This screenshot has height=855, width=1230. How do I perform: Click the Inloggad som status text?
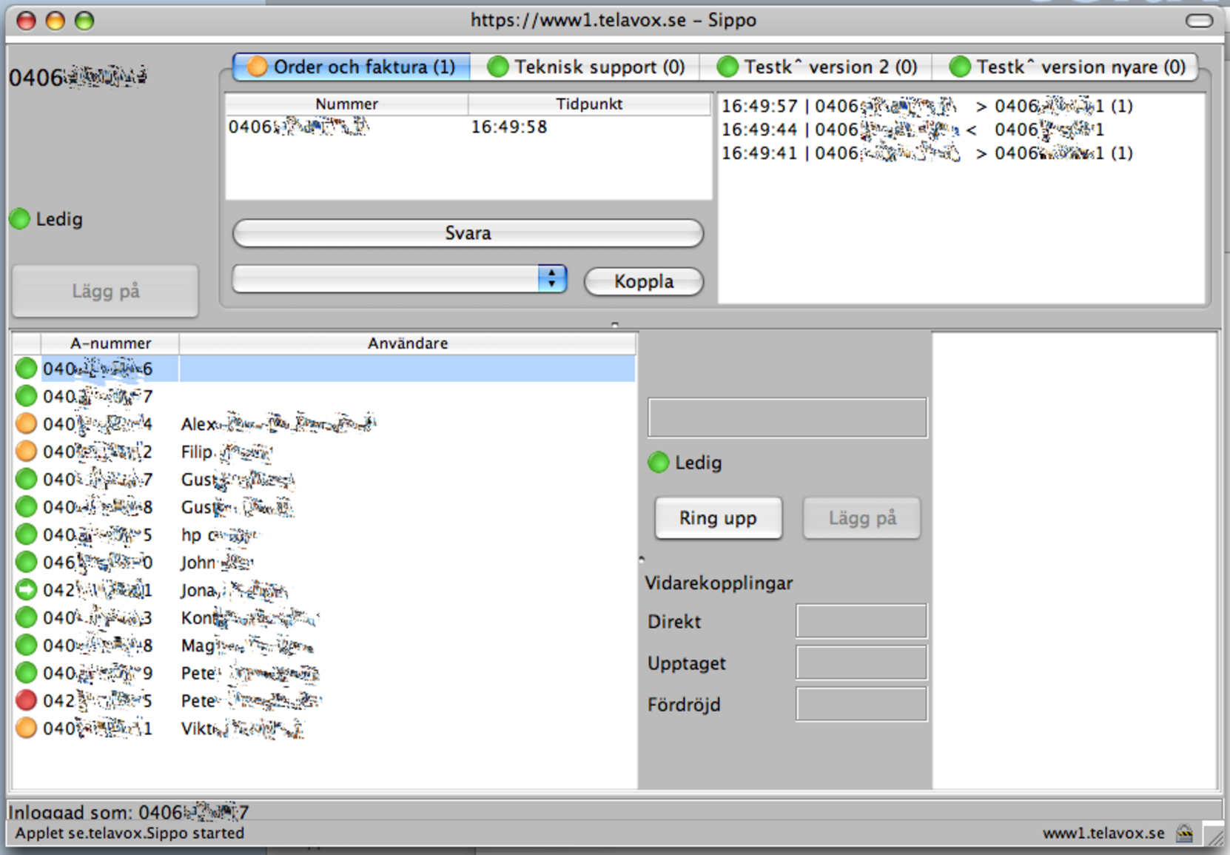pos(128,812)
